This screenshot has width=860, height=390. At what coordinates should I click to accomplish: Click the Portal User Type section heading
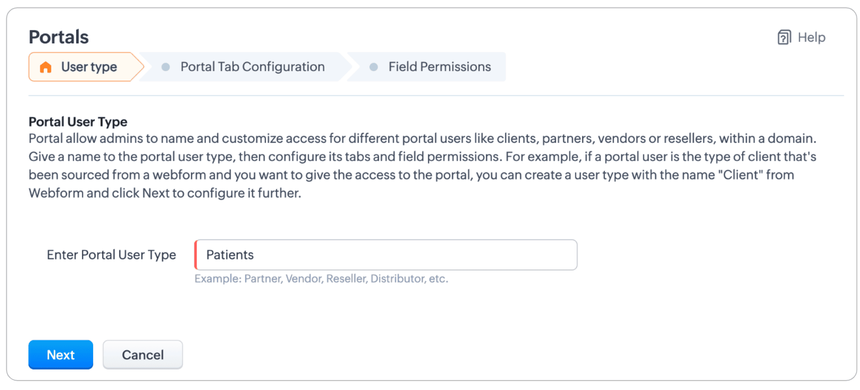[x=78, y=122]
